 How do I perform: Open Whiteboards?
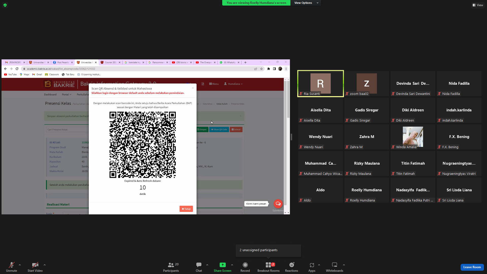pos(335,267)
